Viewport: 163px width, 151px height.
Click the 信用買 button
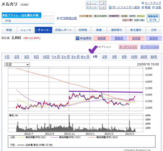pos(136,38)
